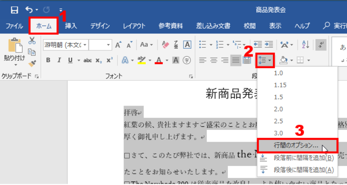Switch to the 挿入 tab

click(71, 26)
